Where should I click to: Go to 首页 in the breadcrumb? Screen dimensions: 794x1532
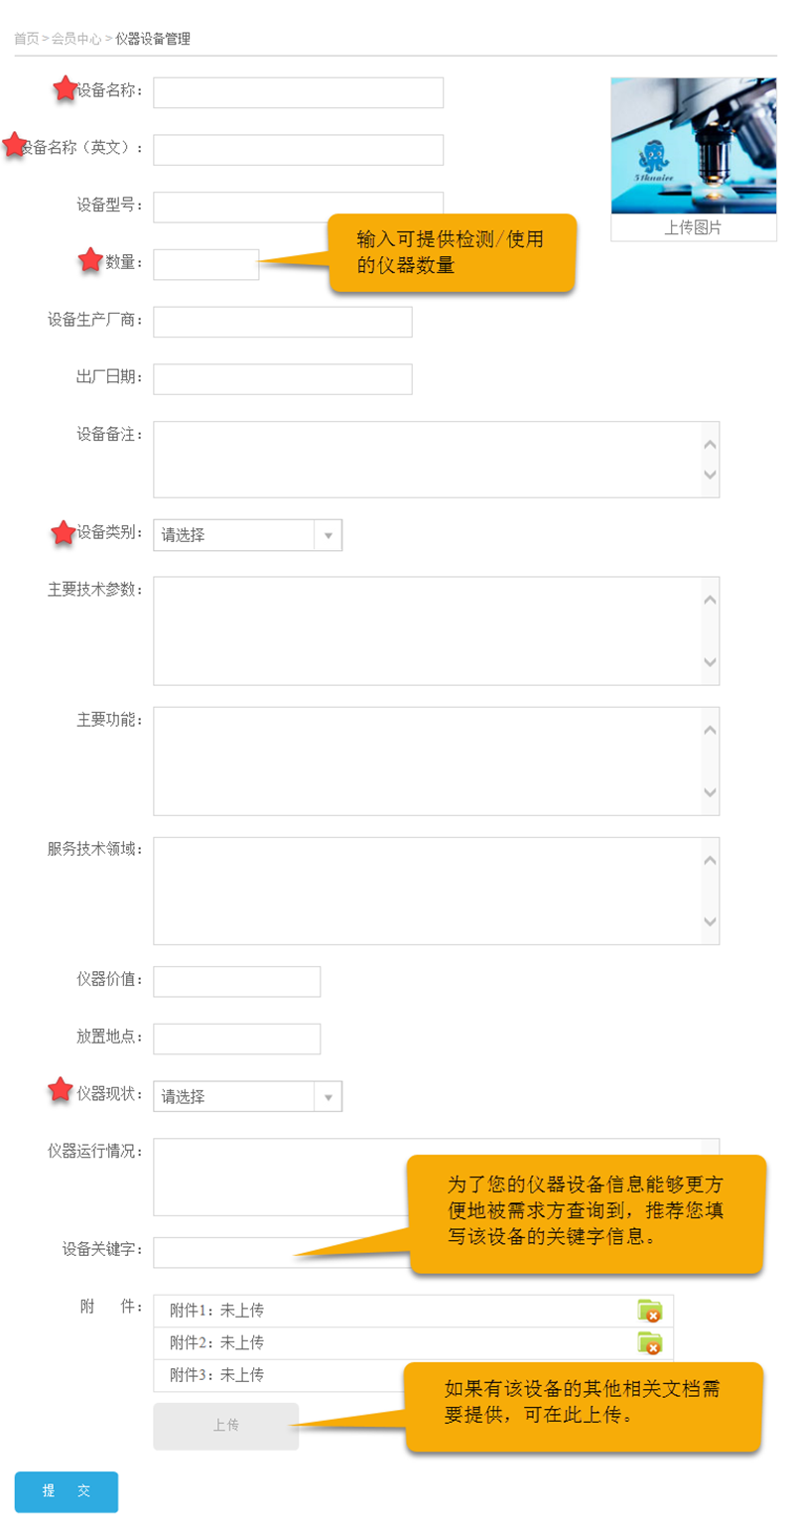point(26,39)
